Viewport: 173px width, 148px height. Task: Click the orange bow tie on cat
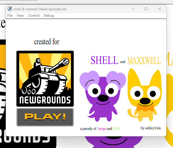click(x=145, y=108)
